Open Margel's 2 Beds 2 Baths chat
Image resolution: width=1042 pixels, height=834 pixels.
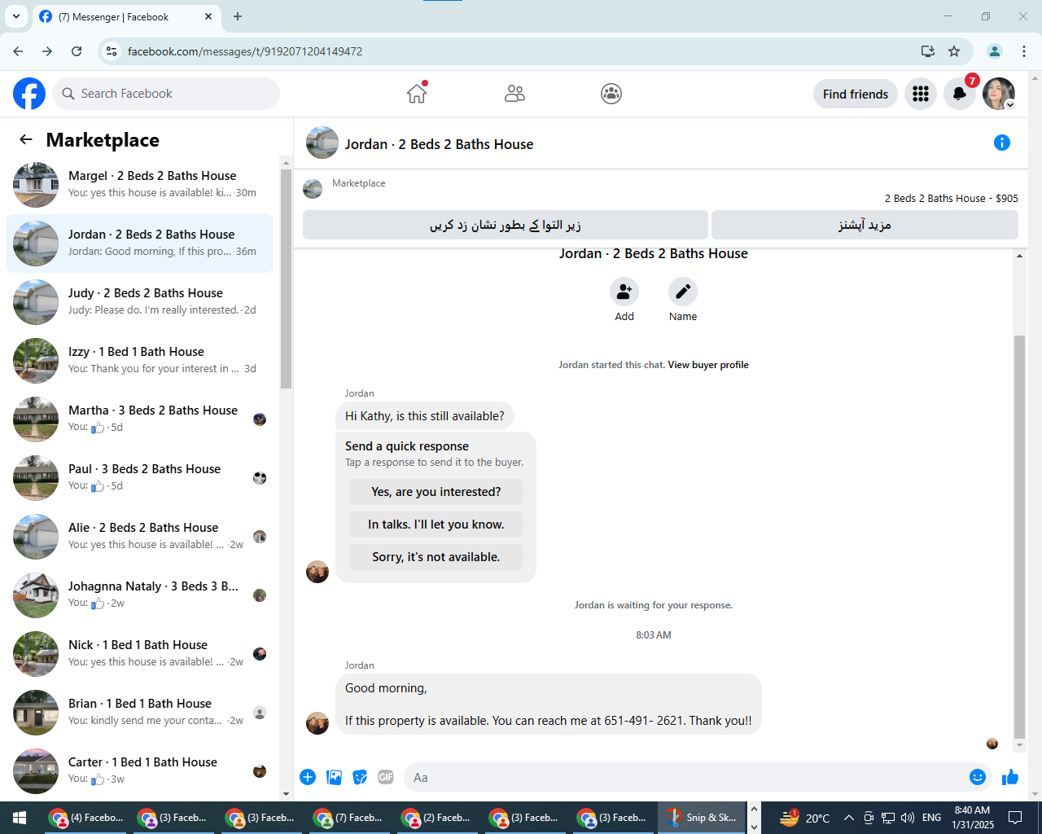coord(140,185)
